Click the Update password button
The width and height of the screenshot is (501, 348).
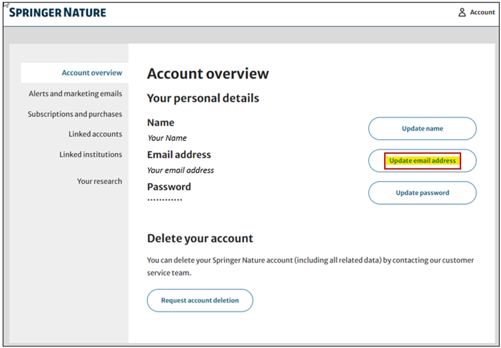click(x=422, y=193)
